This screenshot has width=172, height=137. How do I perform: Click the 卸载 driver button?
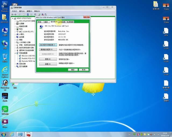(x=48, y=64)
